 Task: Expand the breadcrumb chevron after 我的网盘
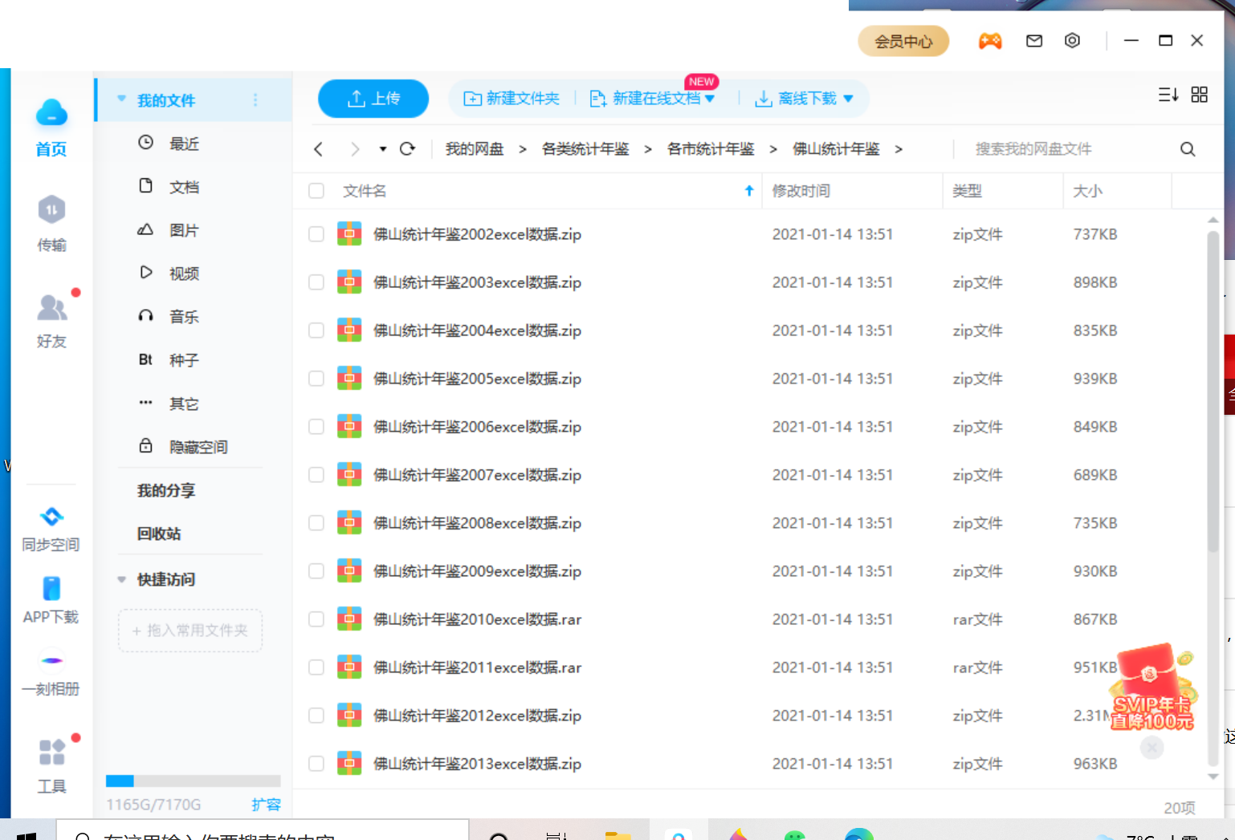pyautogui.click(x=523, y=149)
